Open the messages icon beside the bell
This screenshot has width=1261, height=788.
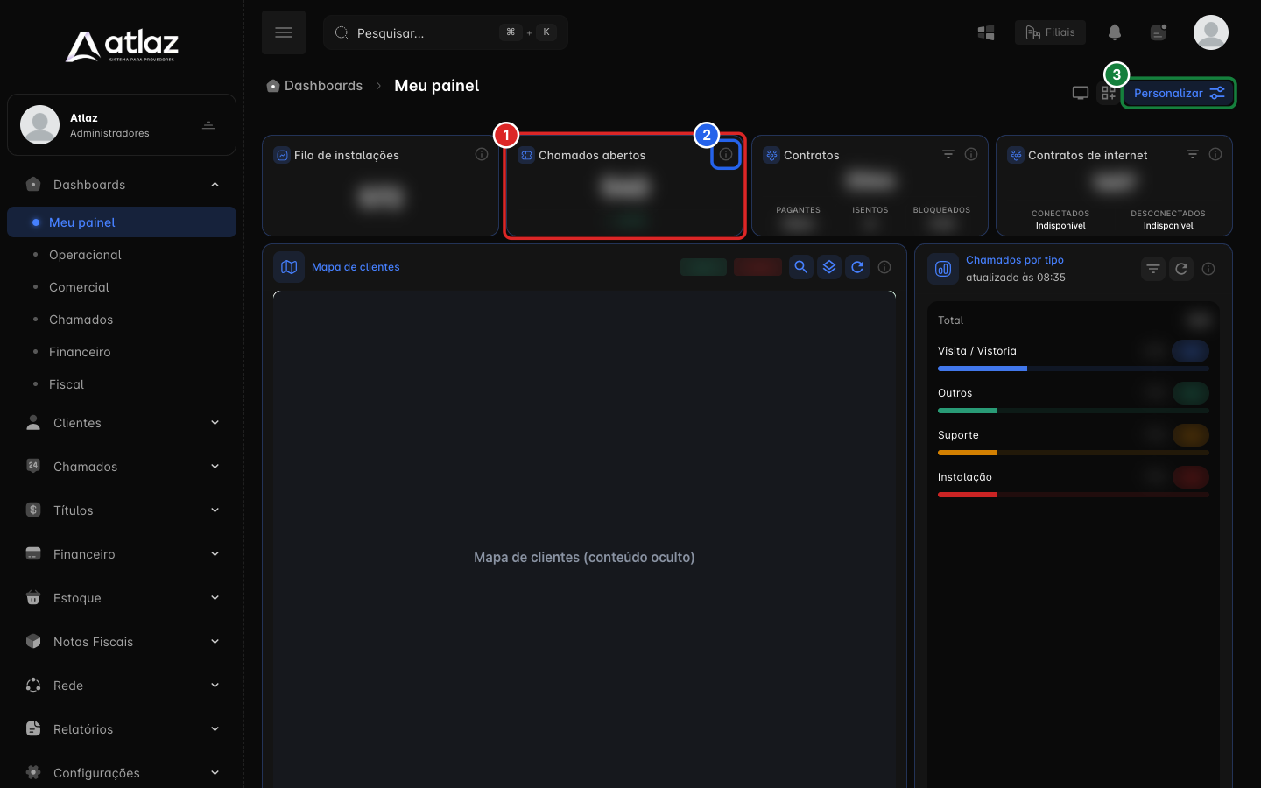[1159, 32]
